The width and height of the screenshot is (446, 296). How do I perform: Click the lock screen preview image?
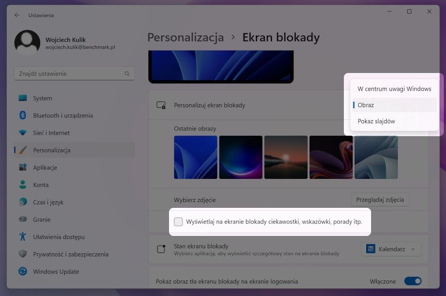click(221, 67)
